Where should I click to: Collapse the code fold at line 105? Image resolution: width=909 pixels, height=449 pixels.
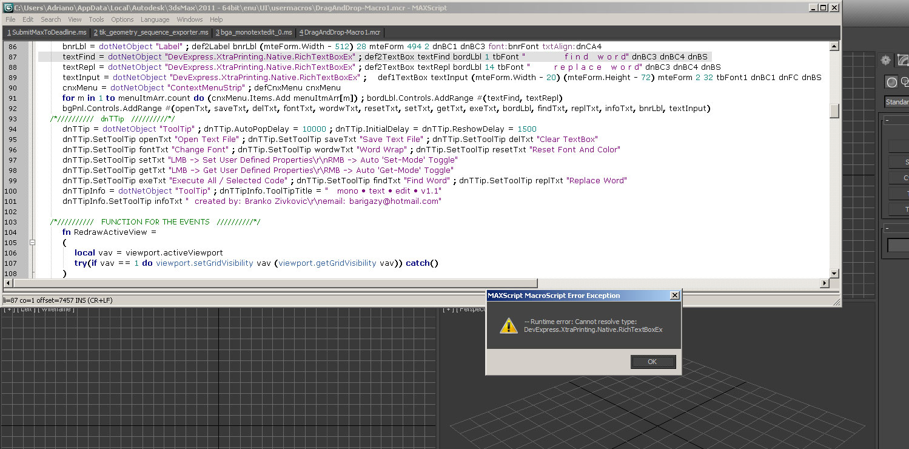coord(33,243)
